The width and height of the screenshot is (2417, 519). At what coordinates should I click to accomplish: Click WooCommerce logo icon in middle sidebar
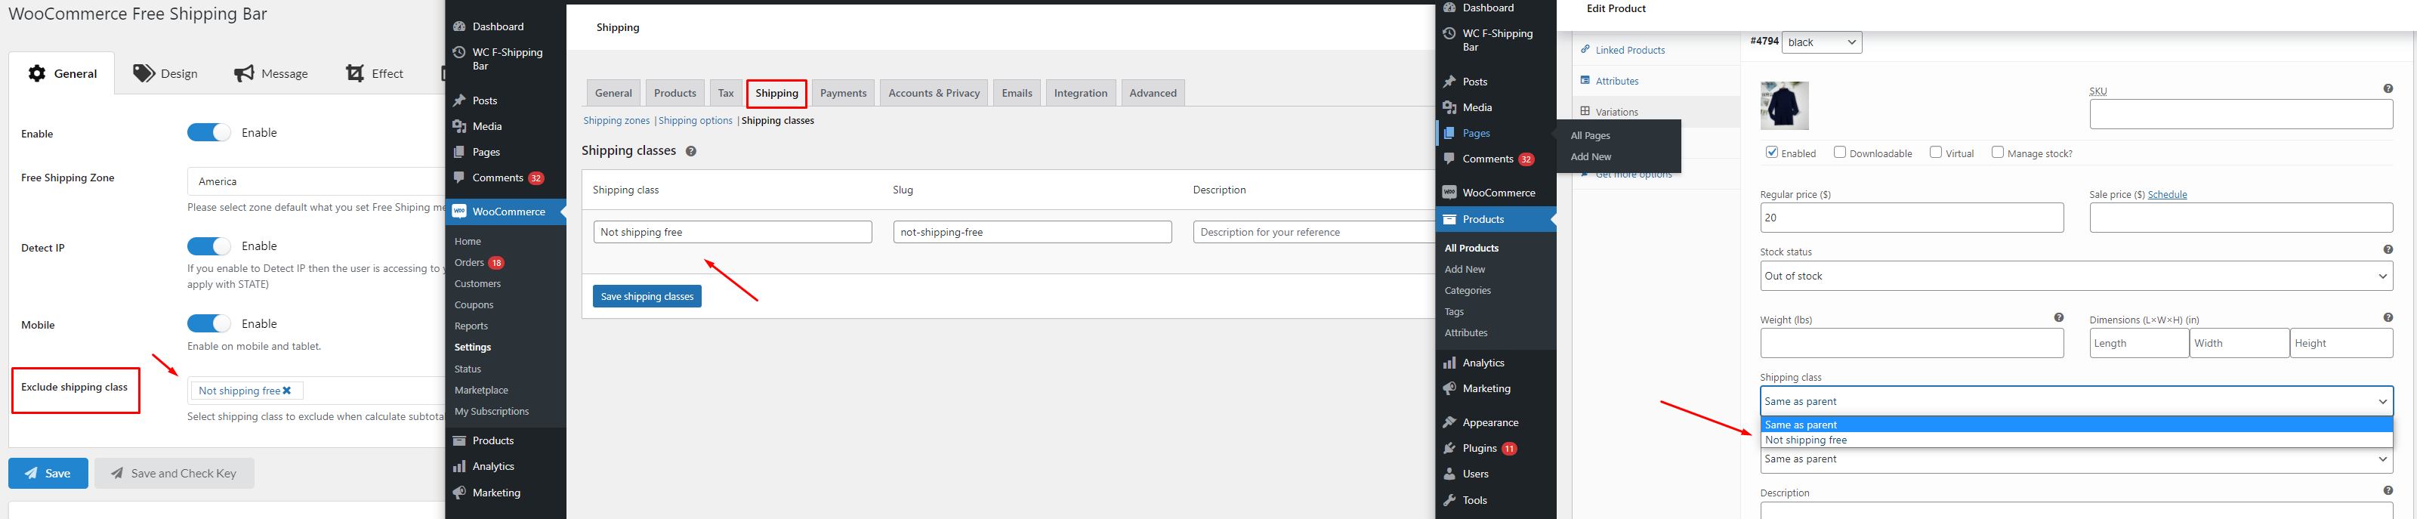coord(460,212)
